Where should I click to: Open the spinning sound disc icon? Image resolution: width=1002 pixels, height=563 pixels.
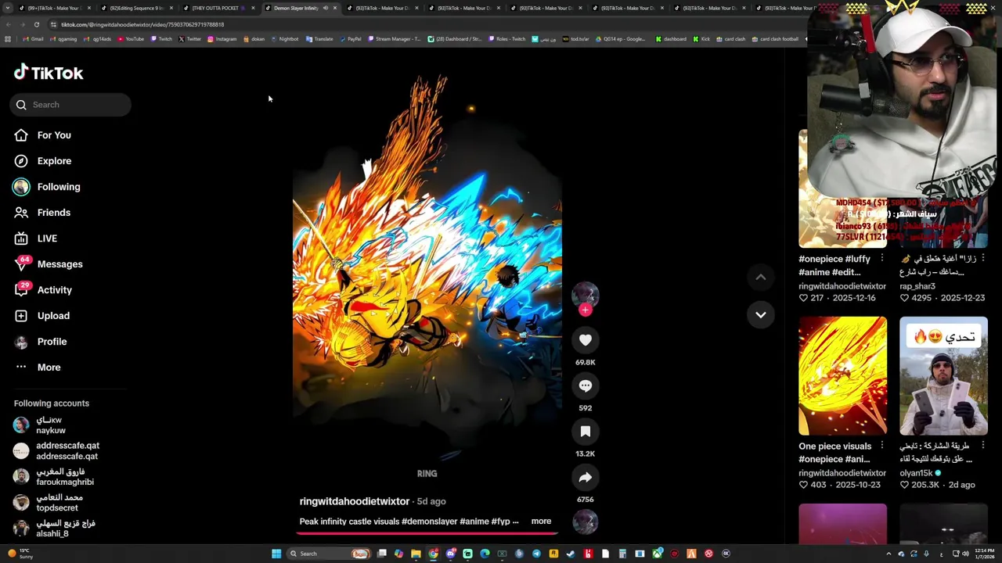coord(585,522)
